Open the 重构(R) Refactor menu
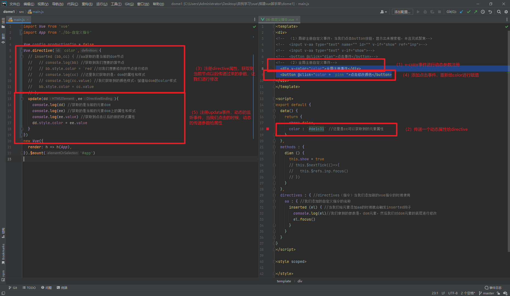Viewport: 510px width, 296px height. point(87,4)
